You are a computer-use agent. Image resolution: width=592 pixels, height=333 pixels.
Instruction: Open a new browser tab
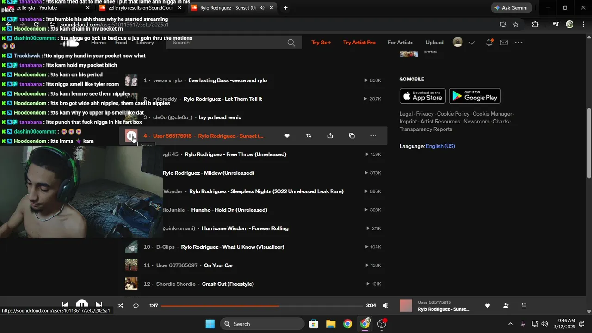pyautogui.click(x=285, y=8)
